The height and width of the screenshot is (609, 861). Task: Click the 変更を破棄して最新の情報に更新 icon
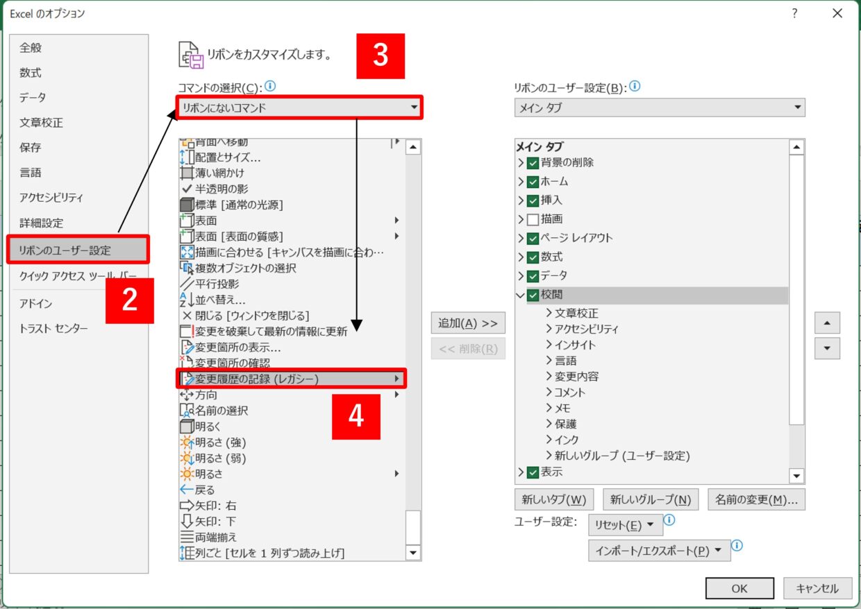click(187, 332)
